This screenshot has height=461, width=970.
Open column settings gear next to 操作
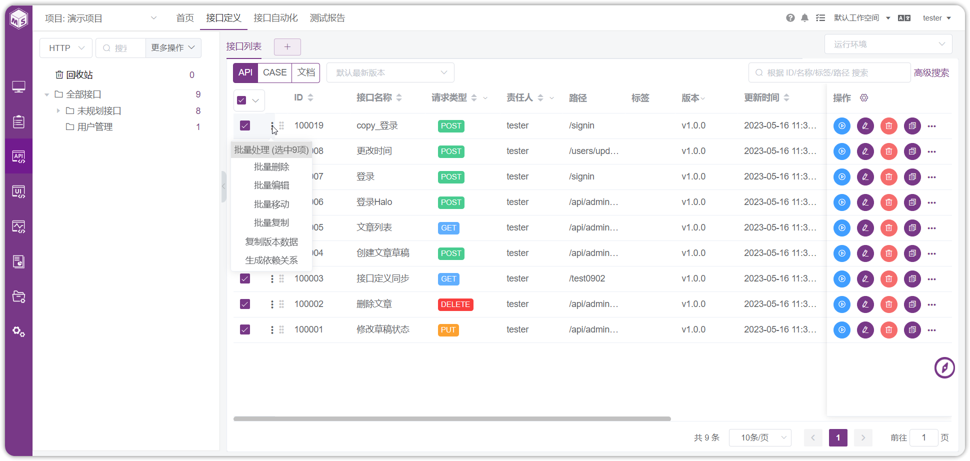click(864, 97)
